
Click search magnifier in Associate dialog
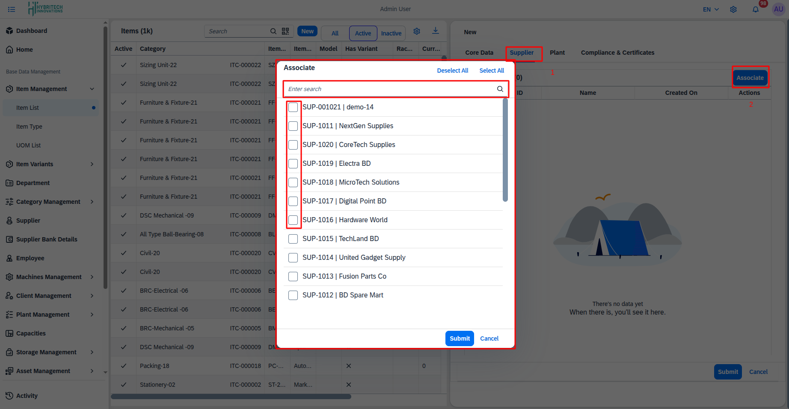pos(500,89)
